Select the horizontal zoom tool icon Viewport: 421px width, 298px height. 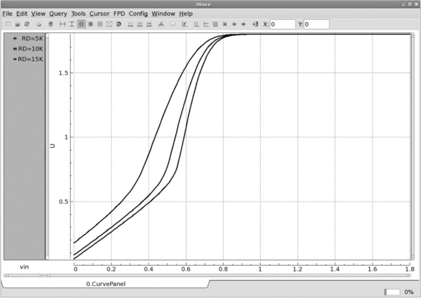click(x=63, y=24)
